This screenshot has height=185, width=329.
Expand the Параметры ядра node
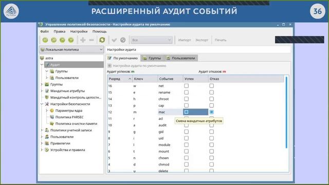[x=47, y=110]
